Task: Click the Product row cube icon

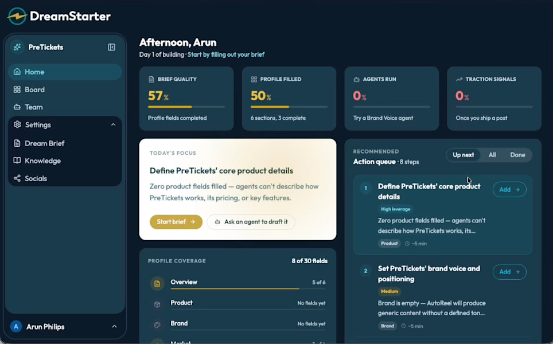Action: tap(157, 304)
